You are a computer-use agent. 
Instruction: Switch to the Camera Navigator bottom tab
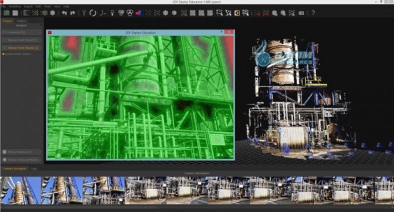click(15, 168)
